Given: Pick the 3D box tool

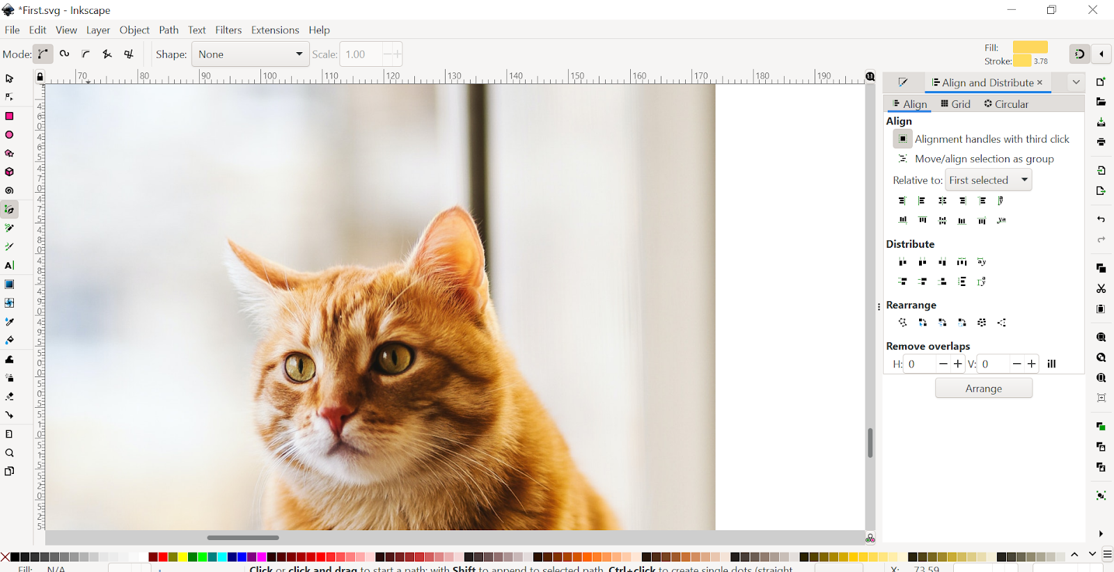Looking at the screenshot, I should [10, 172].
